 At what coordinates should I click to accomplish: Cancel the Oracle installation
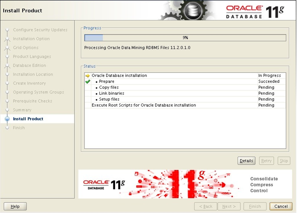[x=281, y=206]
